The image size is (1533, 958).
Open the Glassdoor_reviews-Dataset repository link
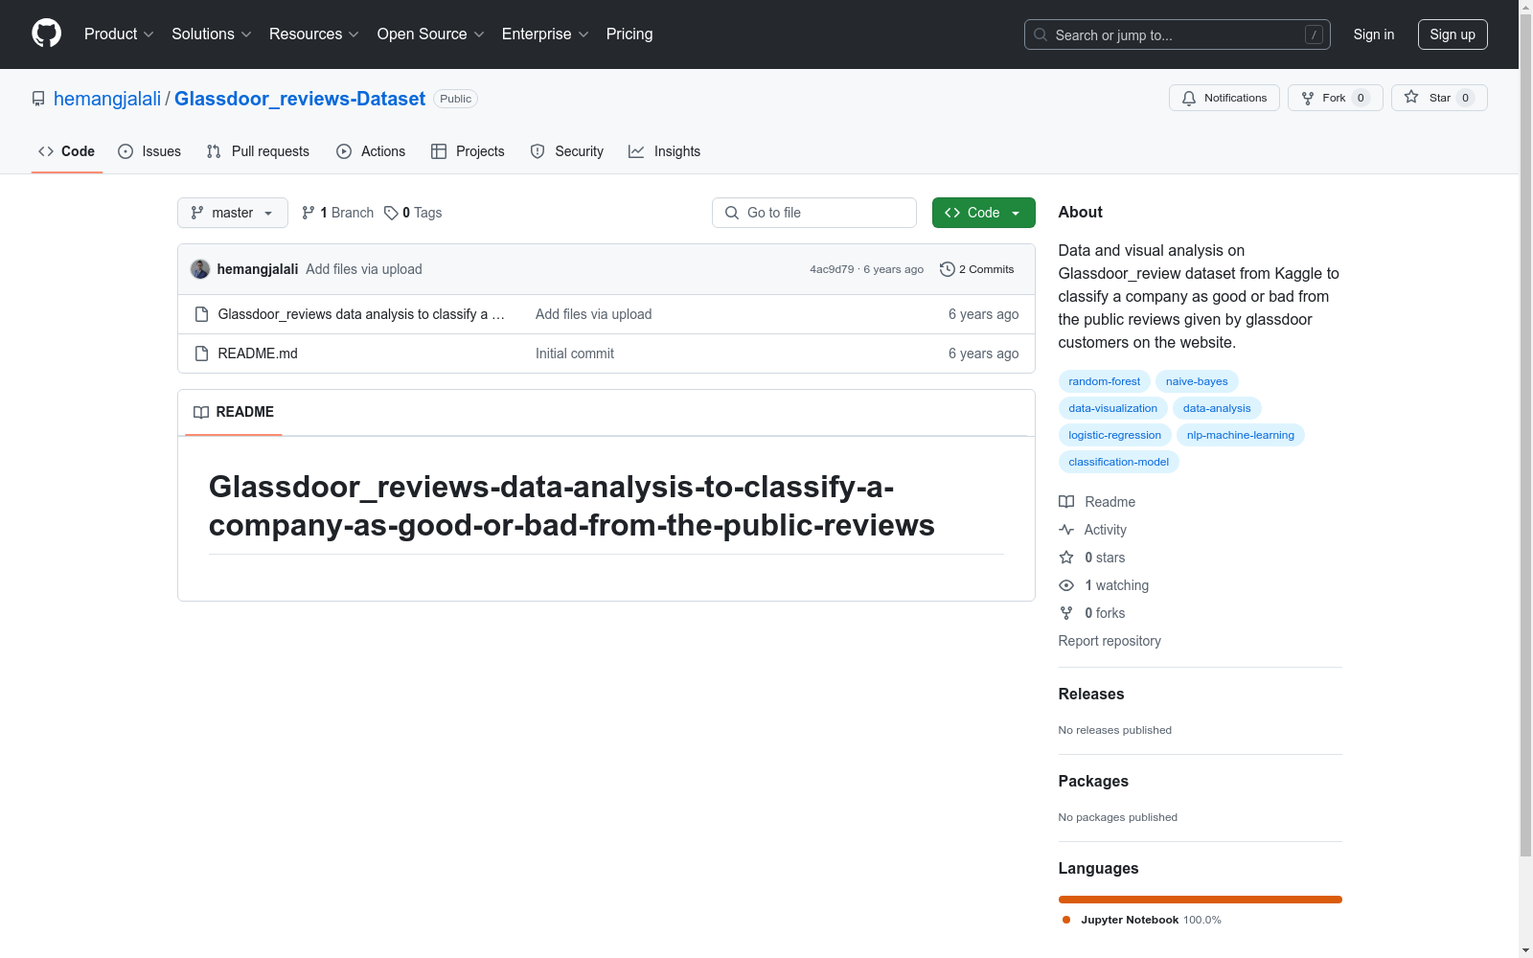tap(300, 99)
